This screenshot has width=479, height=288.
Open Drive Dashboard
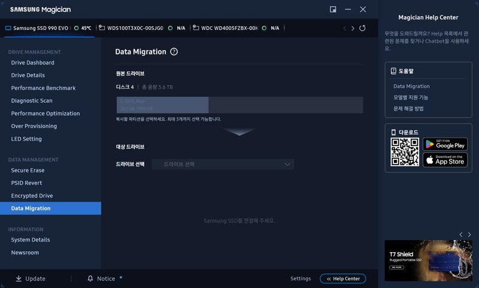33,63
